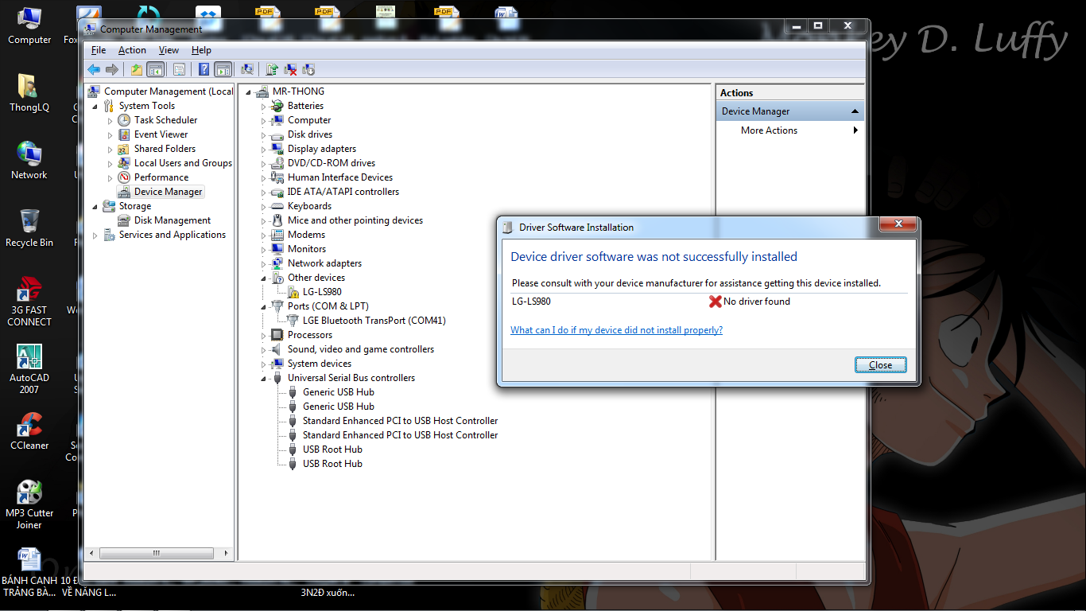Viewport: 1086px width, 611px height.
Task: Click the Processors category icon
Action: (277, 335)
